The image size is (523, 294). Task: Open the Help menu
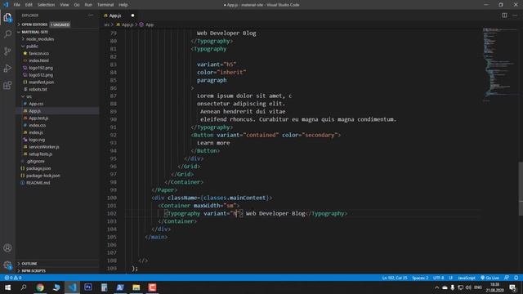pos(123,5)
